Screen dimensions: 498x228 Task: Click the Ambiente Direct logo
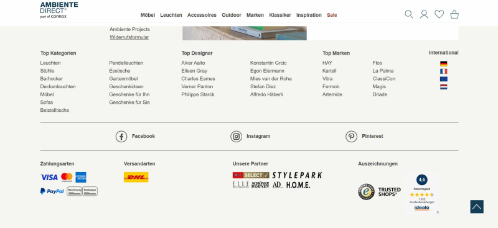point(59,10)
